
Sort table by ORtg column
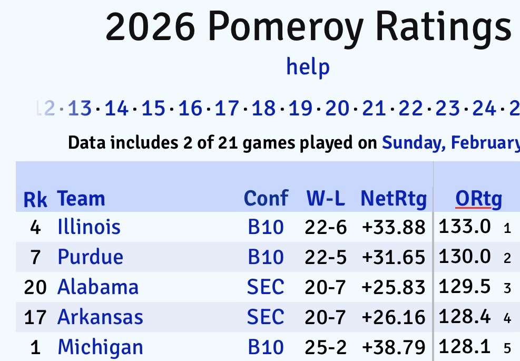tap(478, 199)
